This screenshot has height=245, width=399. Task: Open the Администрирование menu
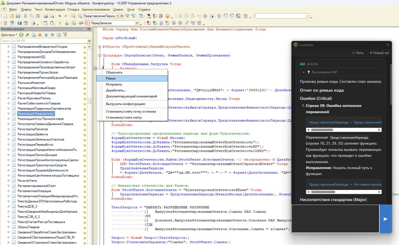coord(95,9)
